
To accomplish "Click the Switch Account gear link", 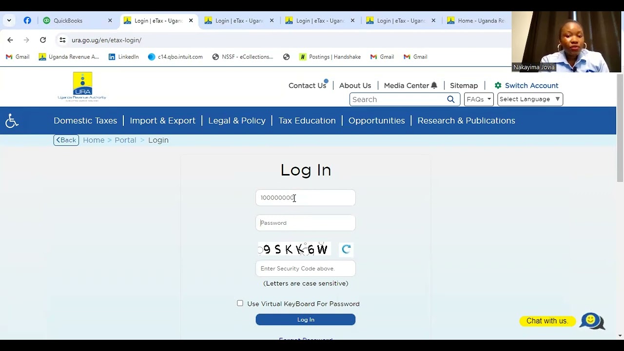I will pos(526,85).
